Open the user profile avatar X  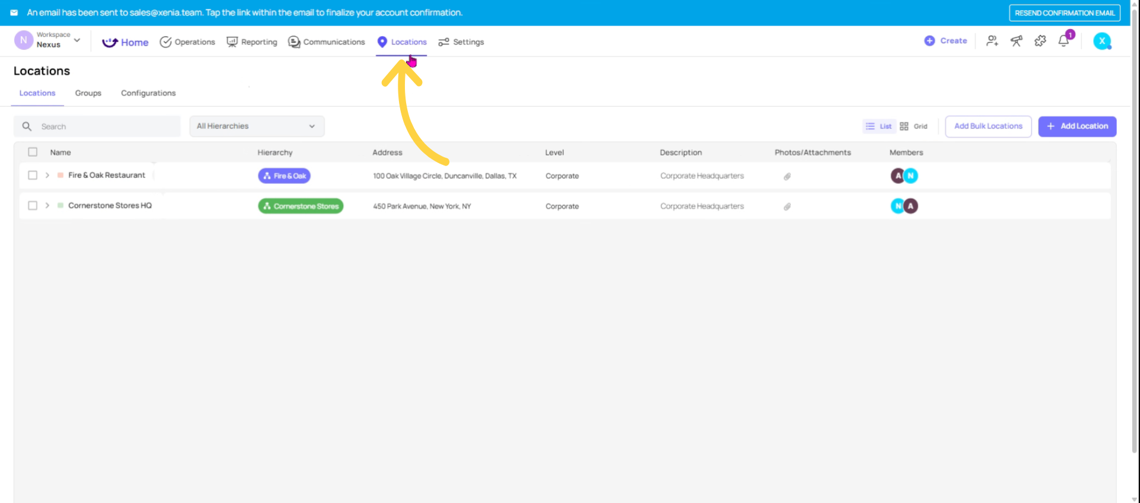[x=1101, y=41]
